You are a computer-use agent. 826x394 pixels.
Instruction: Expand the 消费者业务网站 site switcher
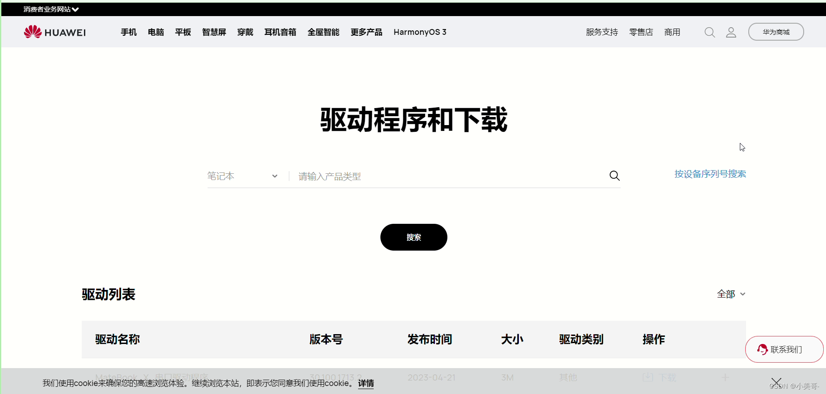pyautogui.click(x=51, y=9)
